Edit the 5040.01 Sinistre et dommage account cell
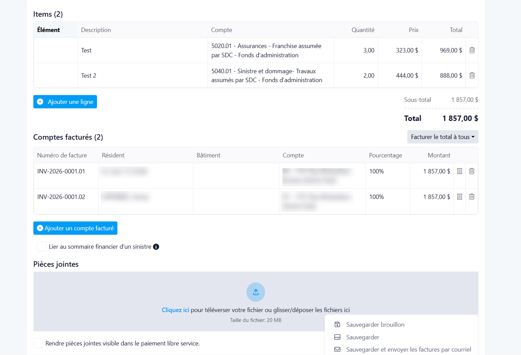Viewport: 521px width, 355px height. (x=271, y=76)
